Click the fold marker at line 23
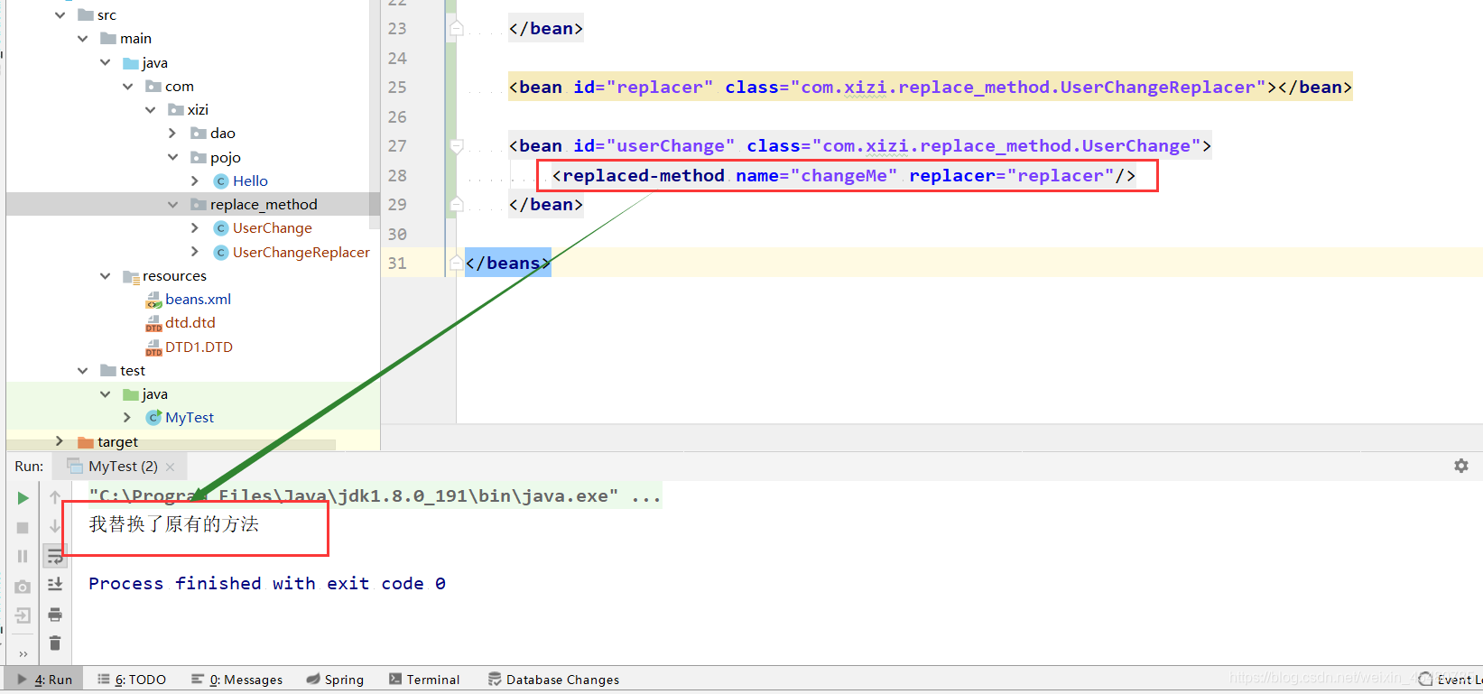Screen dimensions: 1483x694 pyautogui.click(x=457, y=28)
